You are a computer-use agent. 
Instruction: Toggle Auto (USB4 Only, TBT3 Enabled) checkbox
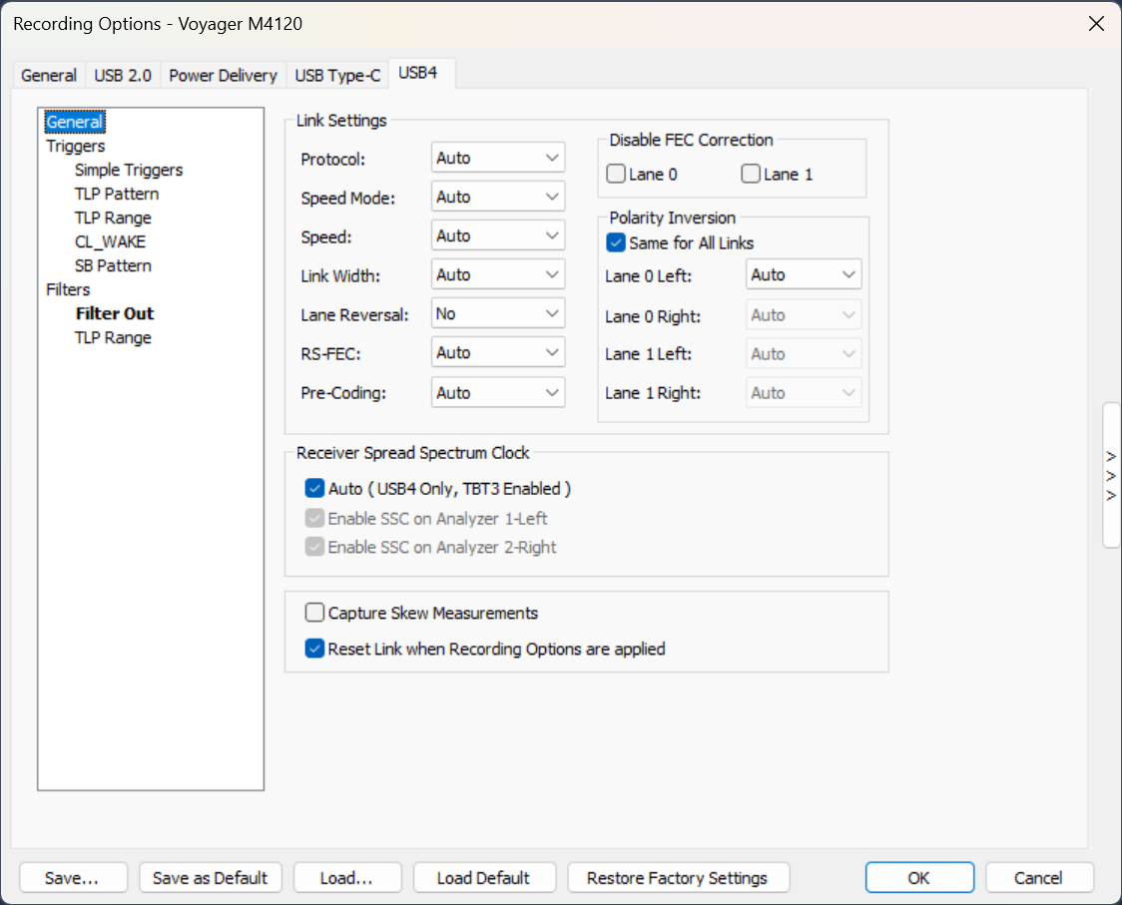click(x=314, y=489)
